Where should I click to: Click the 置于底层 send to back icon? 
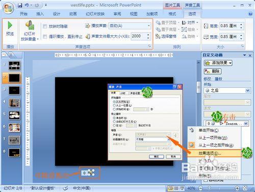[158, 29]
